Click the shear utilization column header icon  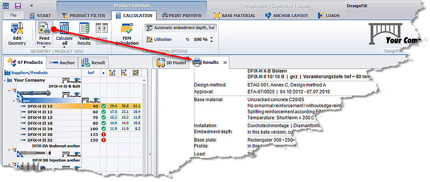pyautogui.click(x=124, y=73)
